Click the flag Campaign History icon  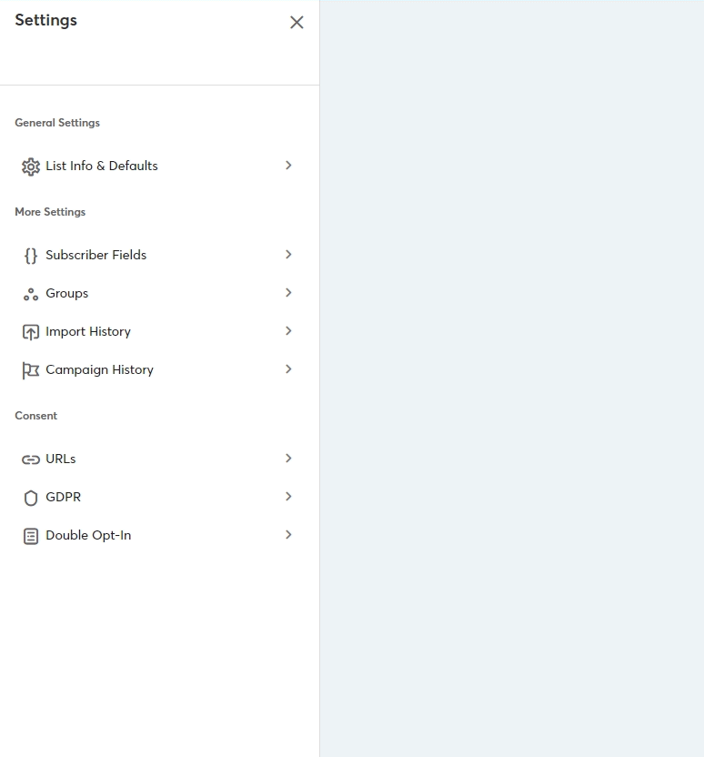click(x=31, y=370)
